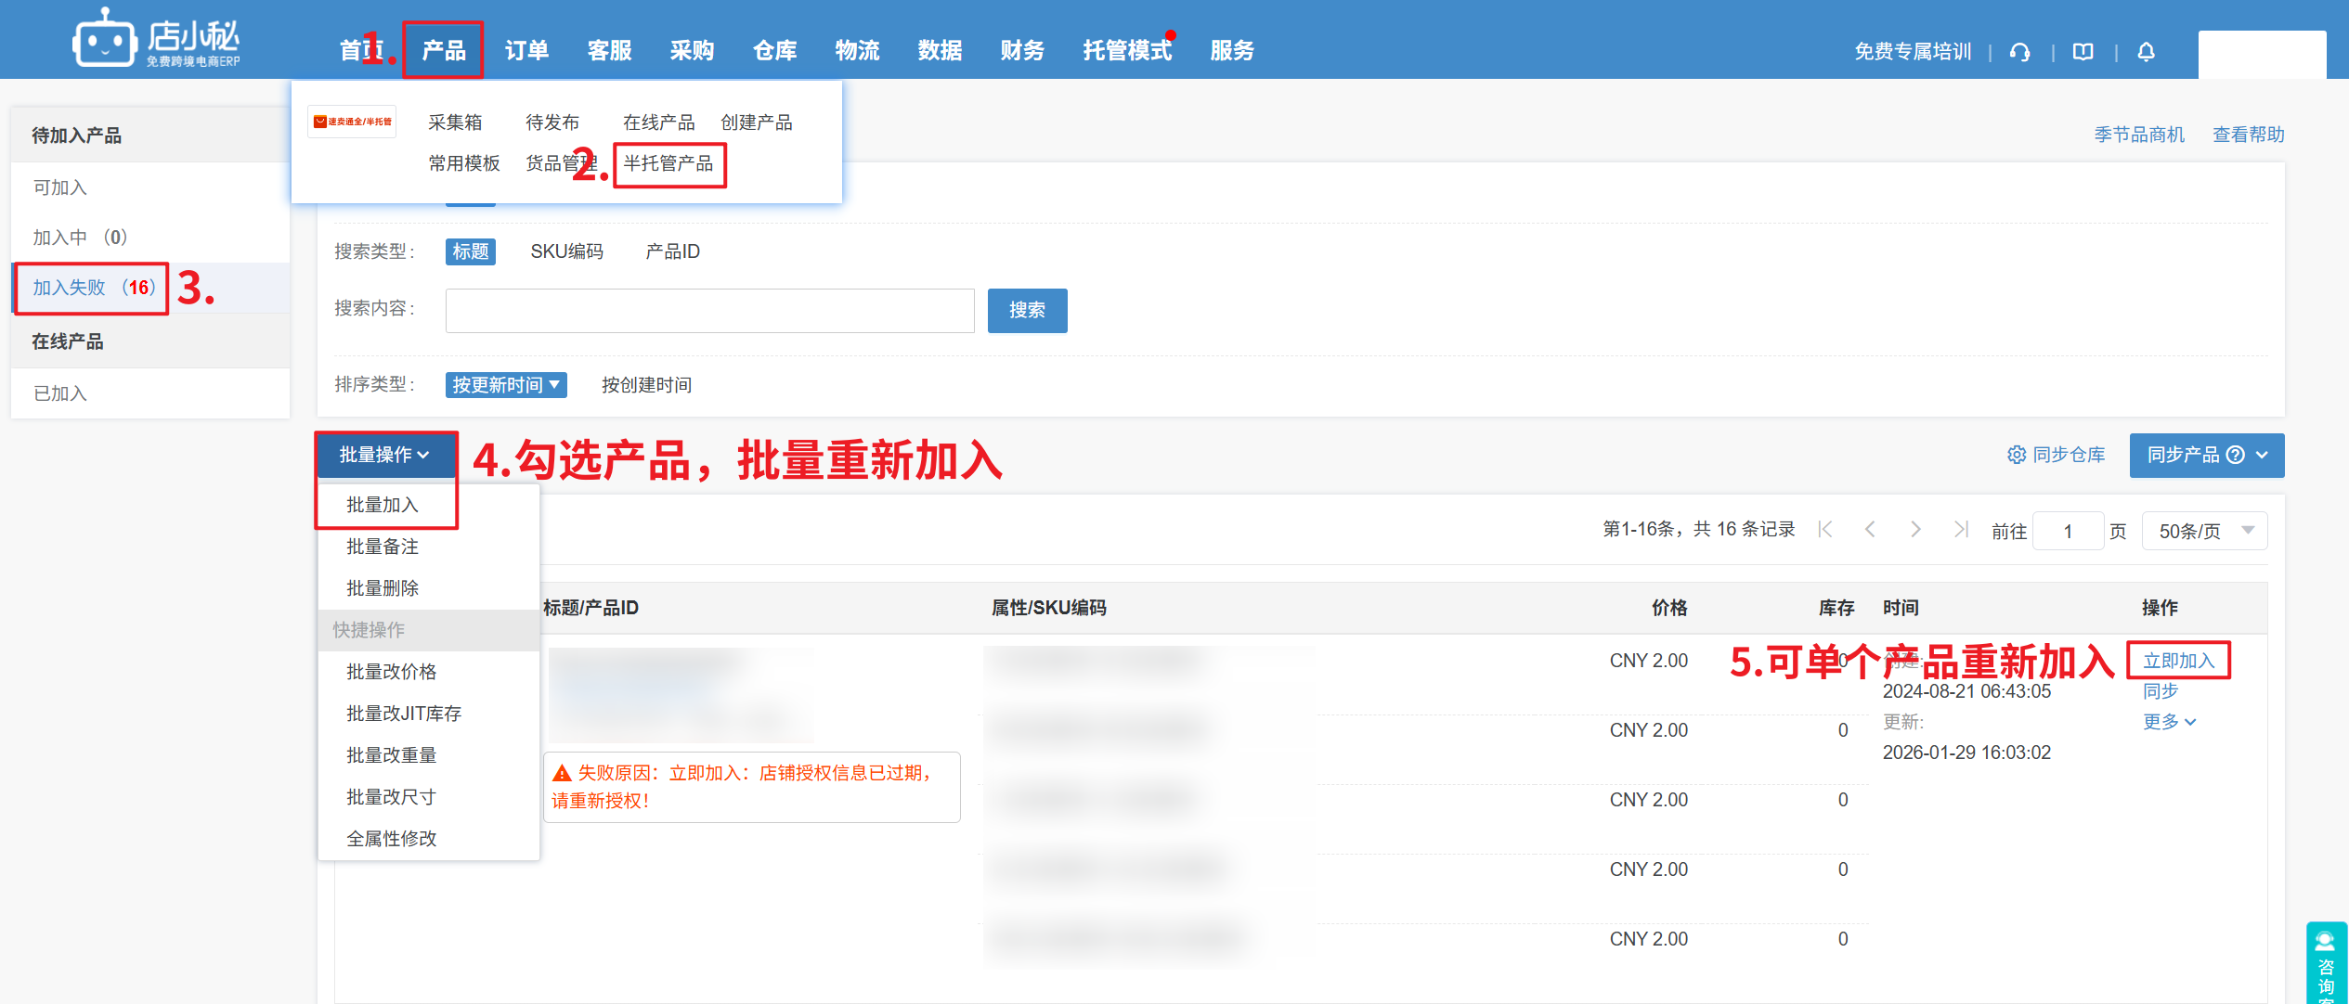Click the customer service headset icon
Image resolution: width=2349 pixels, height=1004 pixels.
[2019, 52]
